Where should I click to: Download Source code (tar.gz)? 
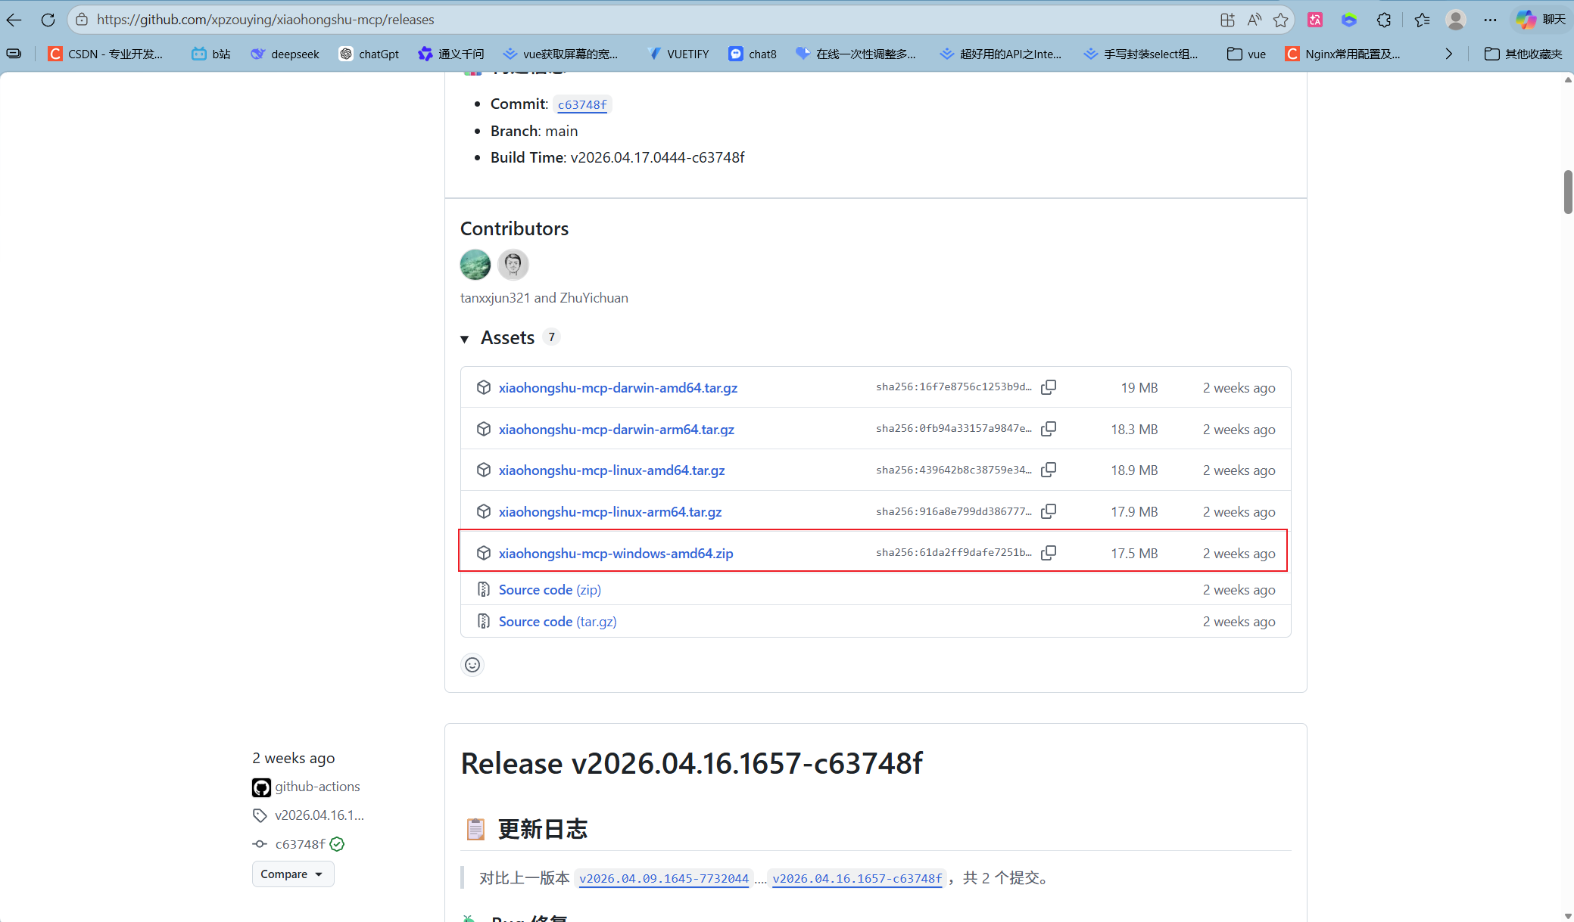click(x=558, y=621)
